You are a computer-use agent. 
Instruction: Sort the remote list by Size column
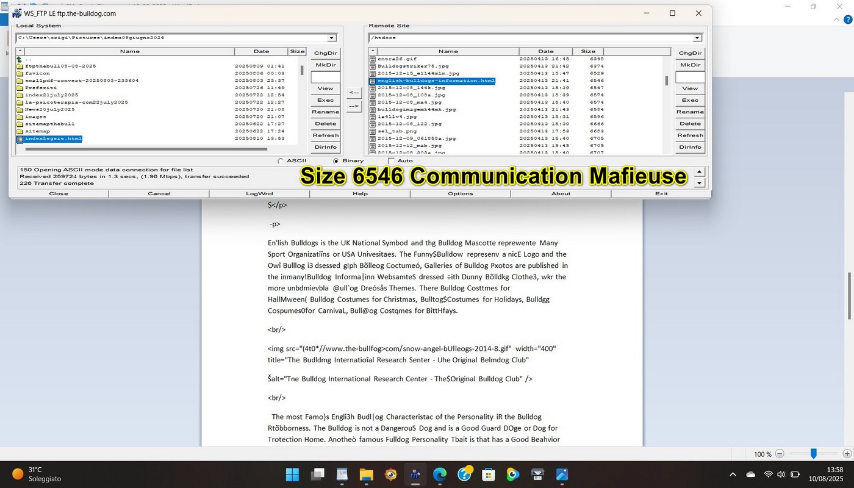click(588, 51)
